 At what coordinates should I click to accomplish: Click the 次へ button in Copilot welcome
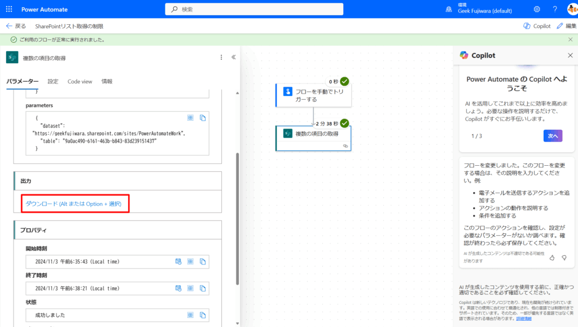(x=553, y=136)
